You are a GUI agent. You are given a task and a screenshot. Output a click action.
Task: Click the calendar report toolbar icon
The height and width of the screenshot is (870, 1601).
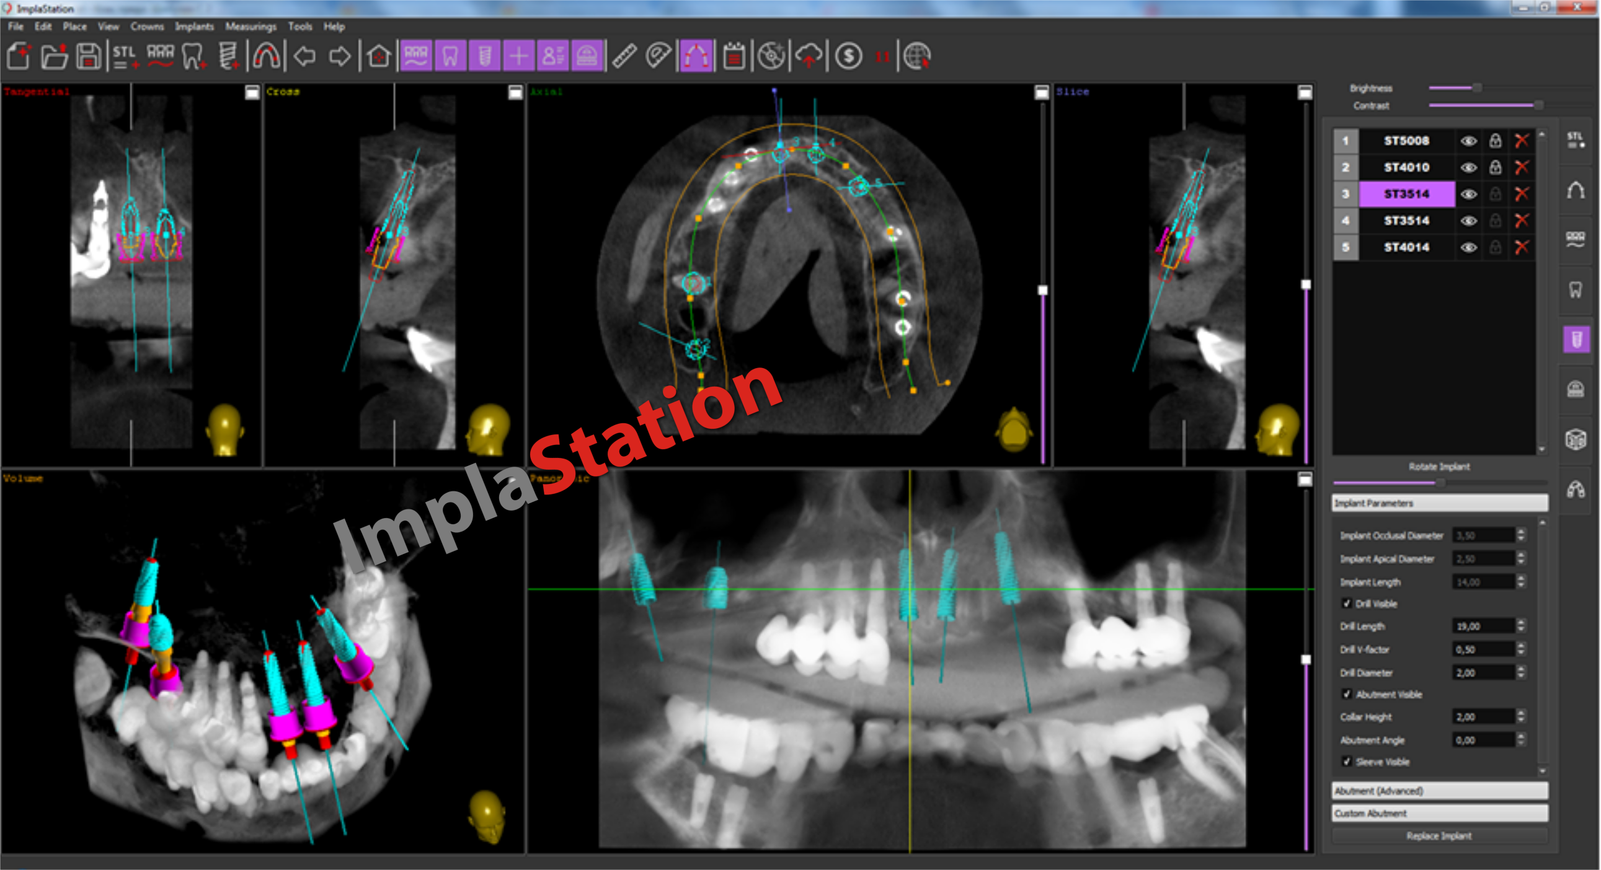pyautogui.click(x=734, y=56)
